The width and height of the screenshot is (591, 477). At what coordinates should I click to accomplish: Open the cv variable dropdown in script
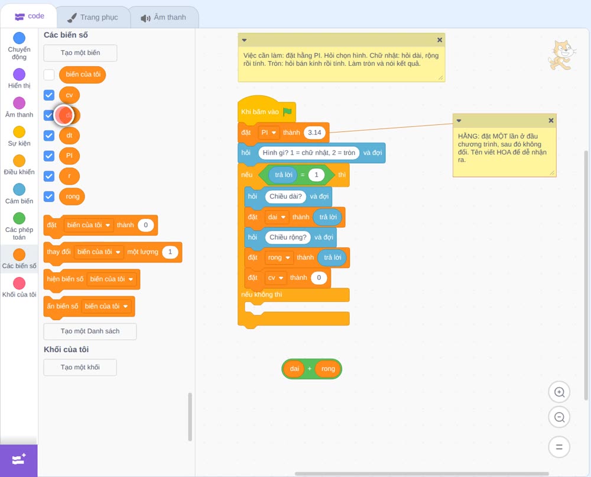click(275, 278)
